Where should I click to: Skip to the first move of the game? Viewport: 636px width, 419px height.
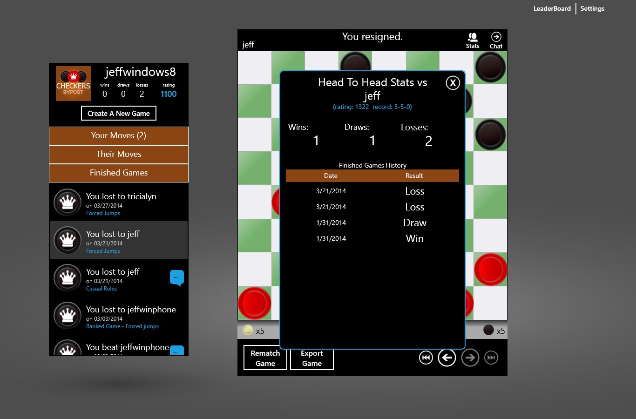click(425, 357)
